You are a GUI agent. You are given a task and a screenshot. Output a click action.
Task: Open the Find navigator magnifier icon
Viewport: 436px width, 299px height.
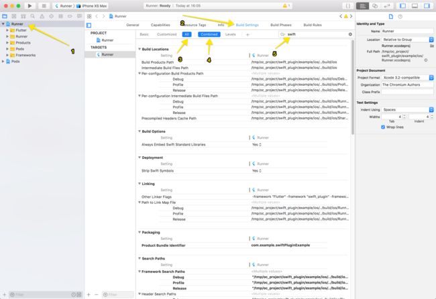pyautogui.click(x=33, y=16)
